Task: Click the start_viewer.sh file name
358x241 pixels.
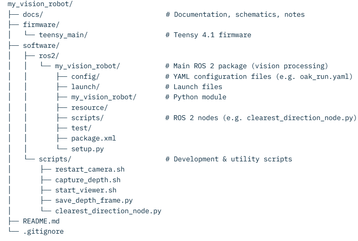Action: (x=86, y=190)
